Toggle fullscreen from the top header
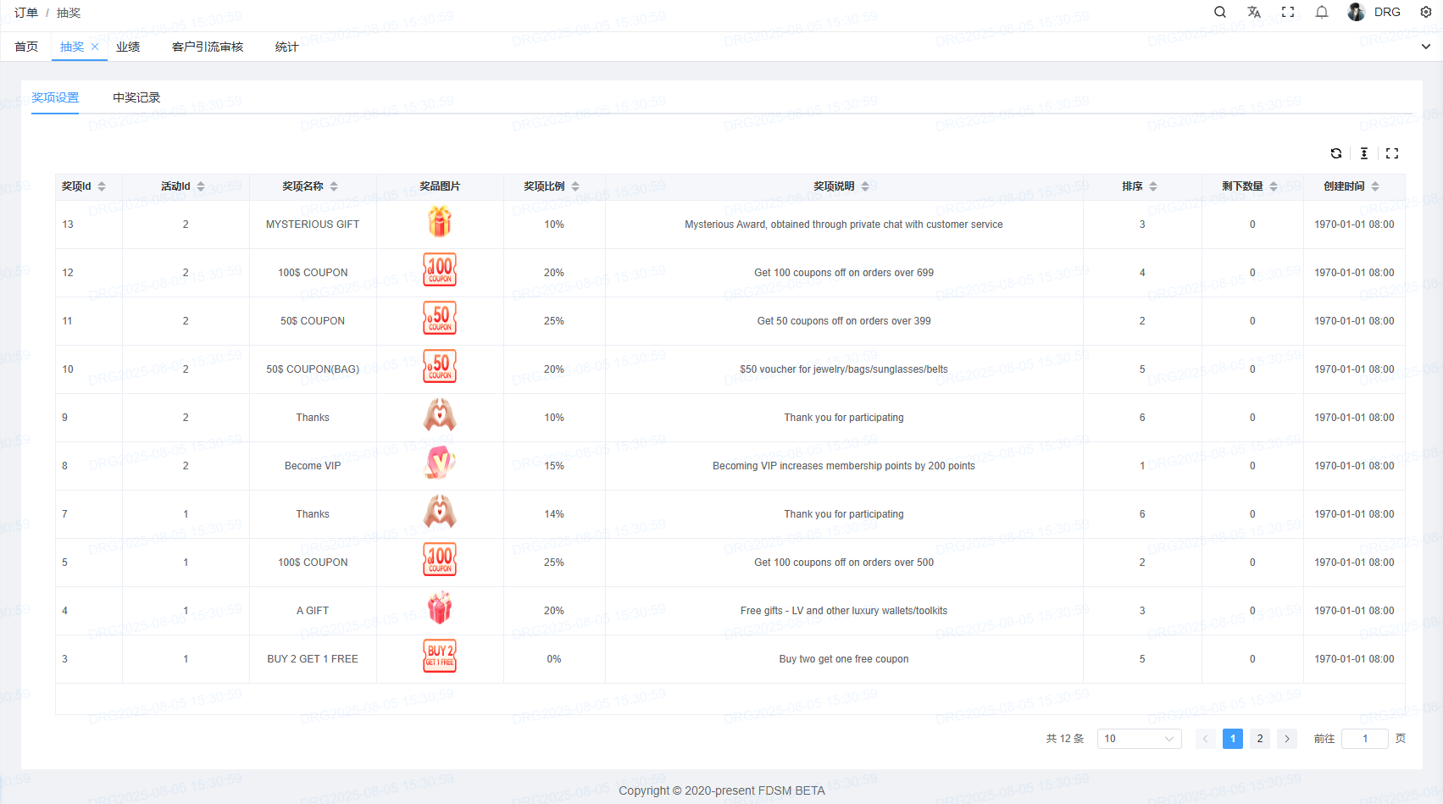The image size is (1443, 804). pyautogui.click(x=1288, y=12)
